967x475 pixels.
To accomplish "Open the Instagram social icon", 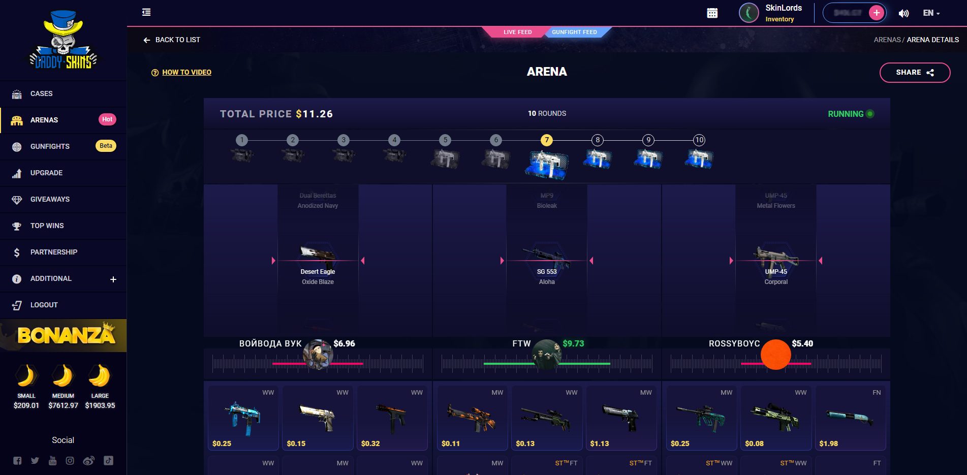I will (x=70, y=461).
